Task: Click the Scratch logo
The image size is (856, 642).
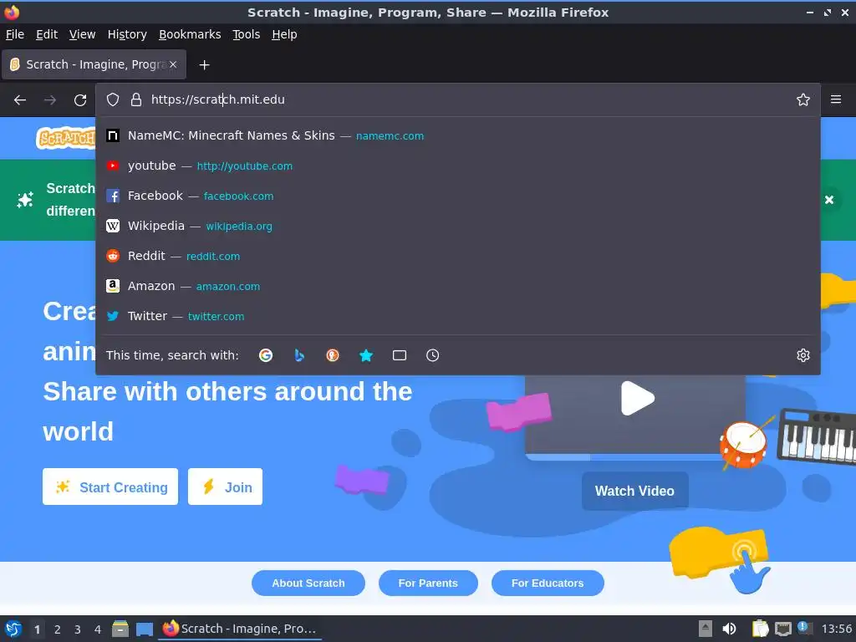Action: coord(65,138)
